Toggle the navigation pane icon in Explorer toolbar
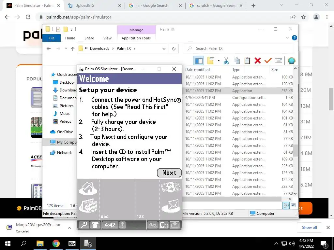Screen dimensions: 334x250 tap(199, 61)
